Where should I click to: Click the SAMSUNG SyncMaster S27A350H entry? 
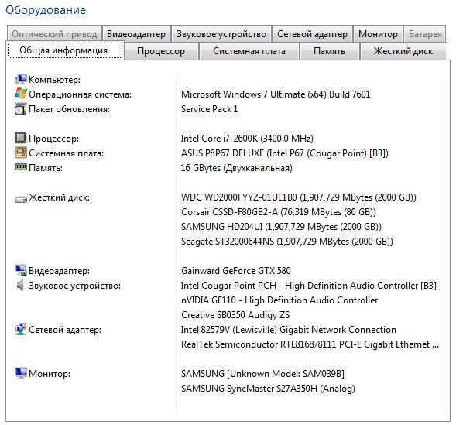coord(268,389)
